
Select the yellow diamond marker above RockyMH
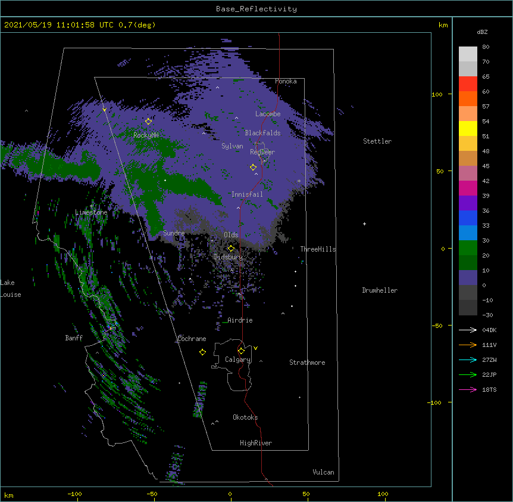point(148,121)
